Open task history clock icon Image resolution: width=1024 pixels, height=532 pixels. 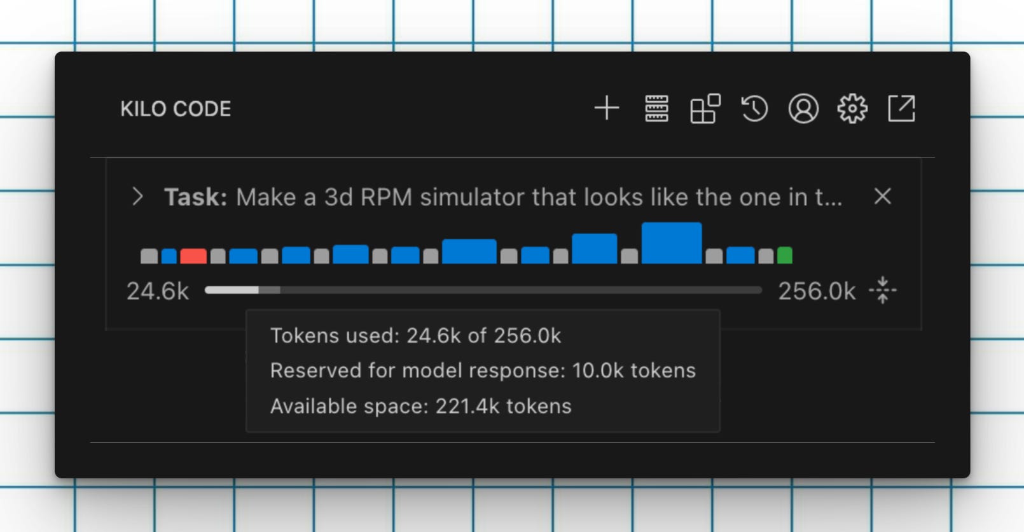pos(754,108)
